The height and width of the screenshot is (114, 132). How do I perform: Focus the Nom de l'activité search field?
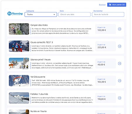[x=108, y=14]
